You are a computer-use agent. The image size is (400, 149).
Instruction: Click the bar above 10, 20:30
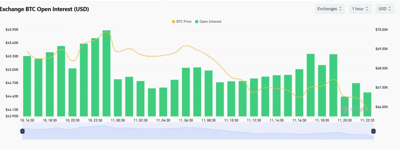(72, 92)
